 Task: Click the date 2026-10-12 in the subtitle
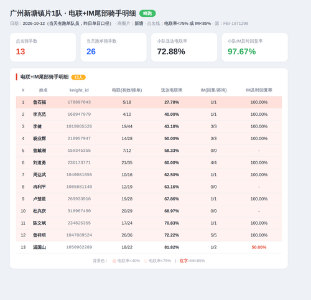click(34, 24)
